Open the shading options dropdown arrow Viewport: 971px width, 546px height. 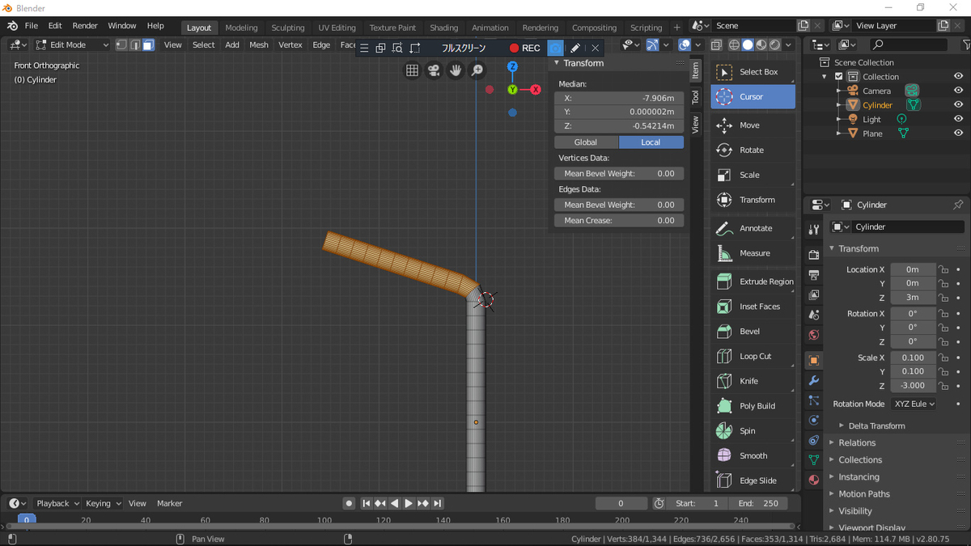789,45
